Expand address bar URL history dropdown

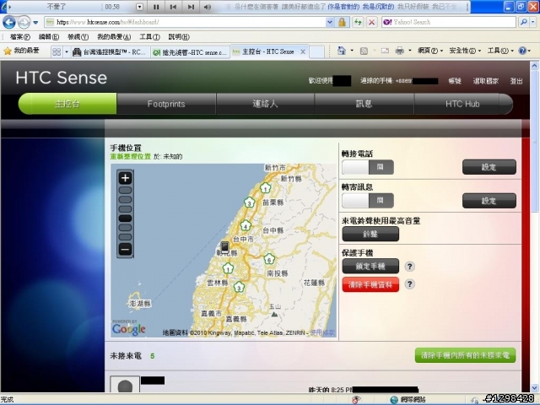(330, 22)
